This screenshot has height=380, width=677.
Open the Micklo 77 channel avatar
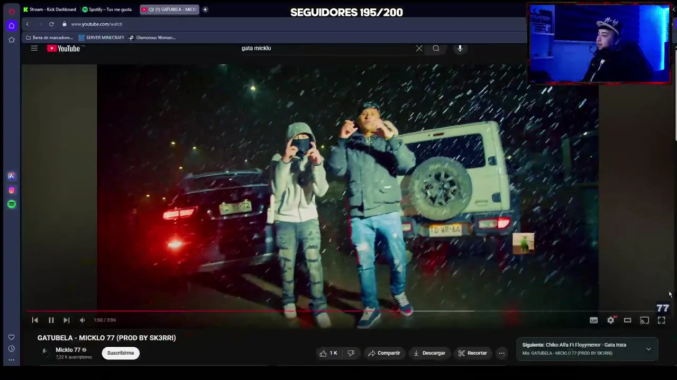pyautogui.click(x=45, y=353)
